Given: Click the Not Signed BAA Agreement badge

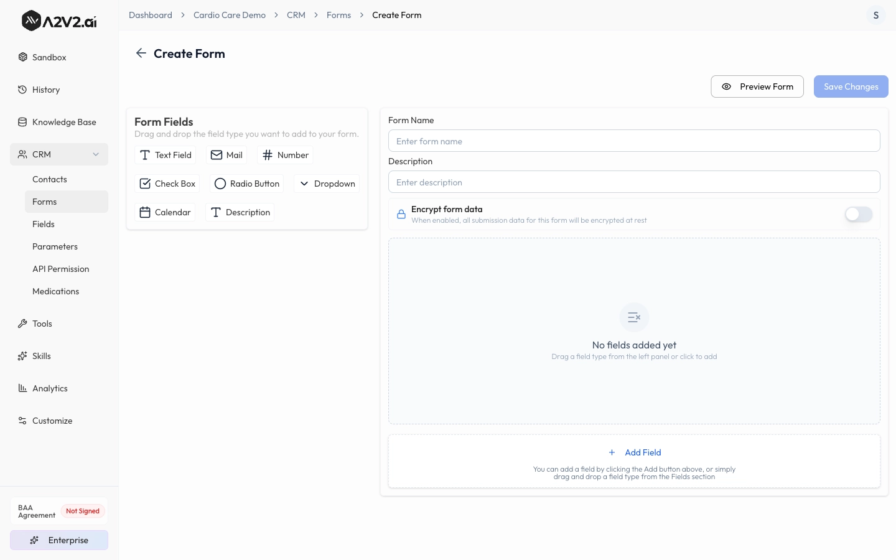Looking at the screenshot, I should point(83,511).
